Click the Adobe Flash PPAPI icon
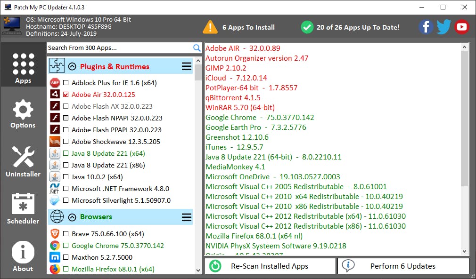Viewport: 476px width, 279px height. tap(55, 130)
